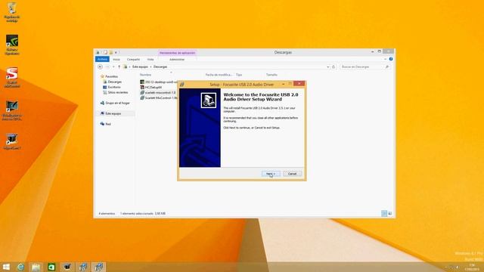Open quick access toolbar customize dropdown
The width and height of the screenshot is (484, 272).
pyautogui.click(x=116, y=52)
